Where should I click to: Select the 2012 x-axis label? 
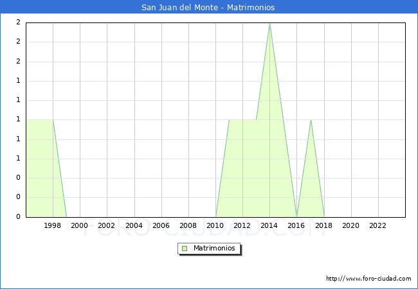click(x=242, y=225)
